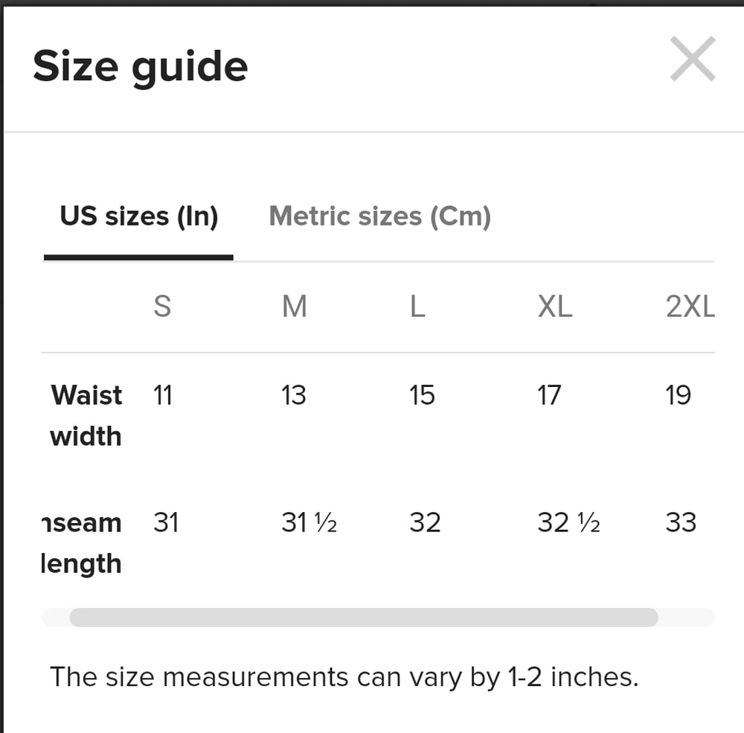Click the L size column header
Screen dimensions: 744x733
pos(417,306)
